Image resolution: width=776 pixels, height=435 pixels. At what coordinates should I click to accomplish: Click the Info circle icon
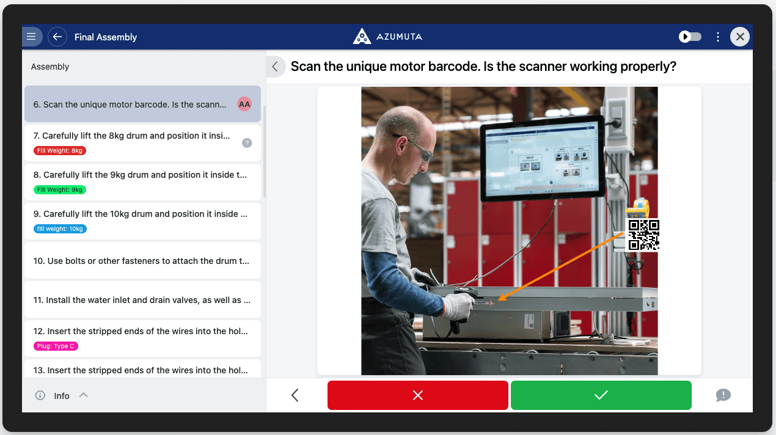pos(40,395)
